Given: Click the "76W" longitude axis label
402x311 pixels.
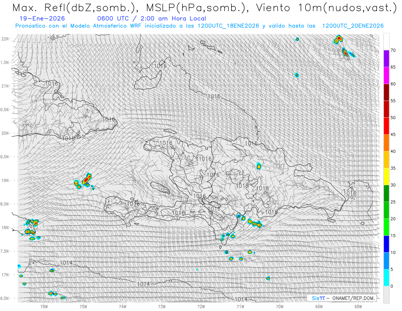Looking at the screenshot, I should [x=44, y=306].
